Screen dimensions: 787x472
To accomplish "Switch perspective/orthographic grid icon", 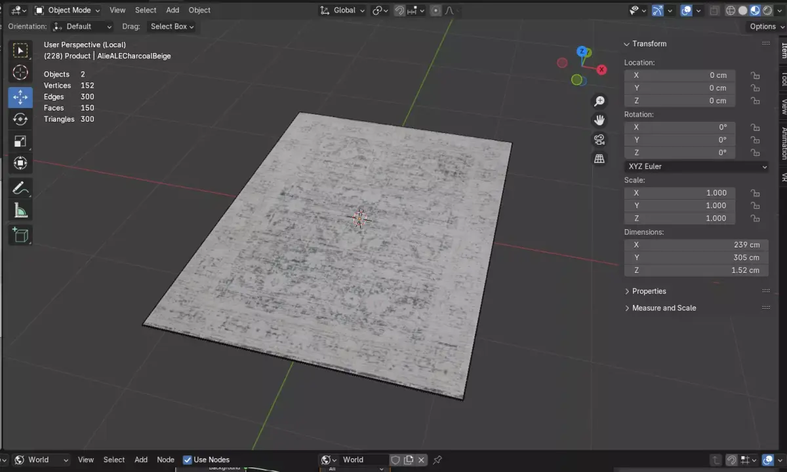I will [599, 158].
